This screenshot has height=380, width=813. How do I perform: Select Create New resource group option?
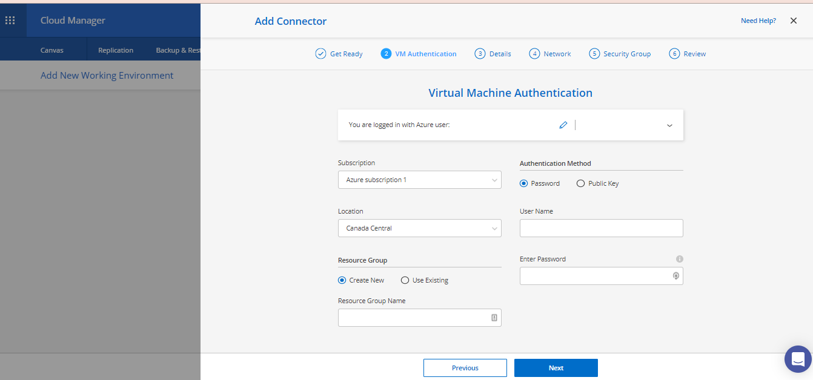pyautogui.click(x=342, y=280)
